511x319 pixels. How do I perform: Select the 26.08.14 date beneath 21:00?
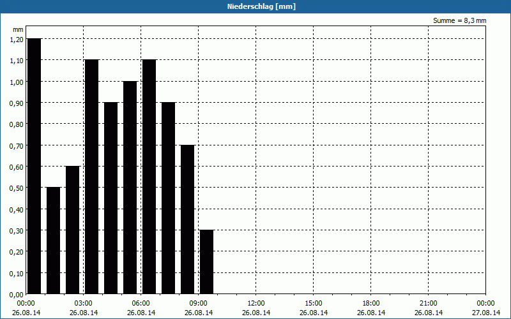pyautogui.click(x=429, y=313)
